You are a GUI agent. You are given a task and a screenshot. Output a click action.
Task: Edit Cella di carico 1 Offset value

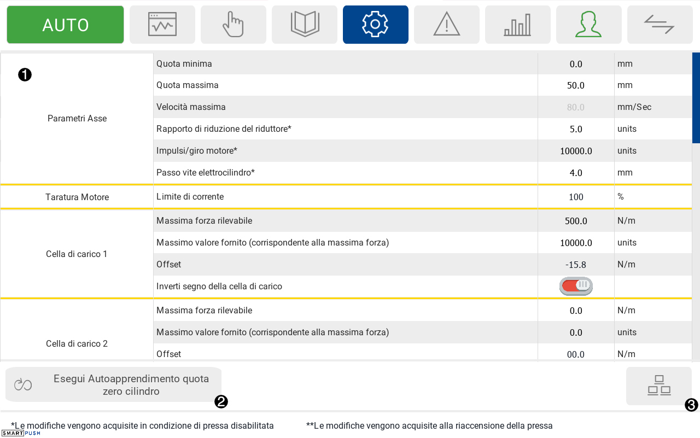576,265
